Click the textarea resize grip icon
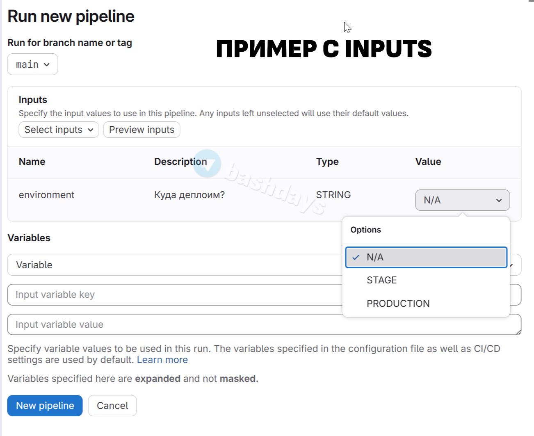This screenshot has height=436, width=534. point(518,332)
